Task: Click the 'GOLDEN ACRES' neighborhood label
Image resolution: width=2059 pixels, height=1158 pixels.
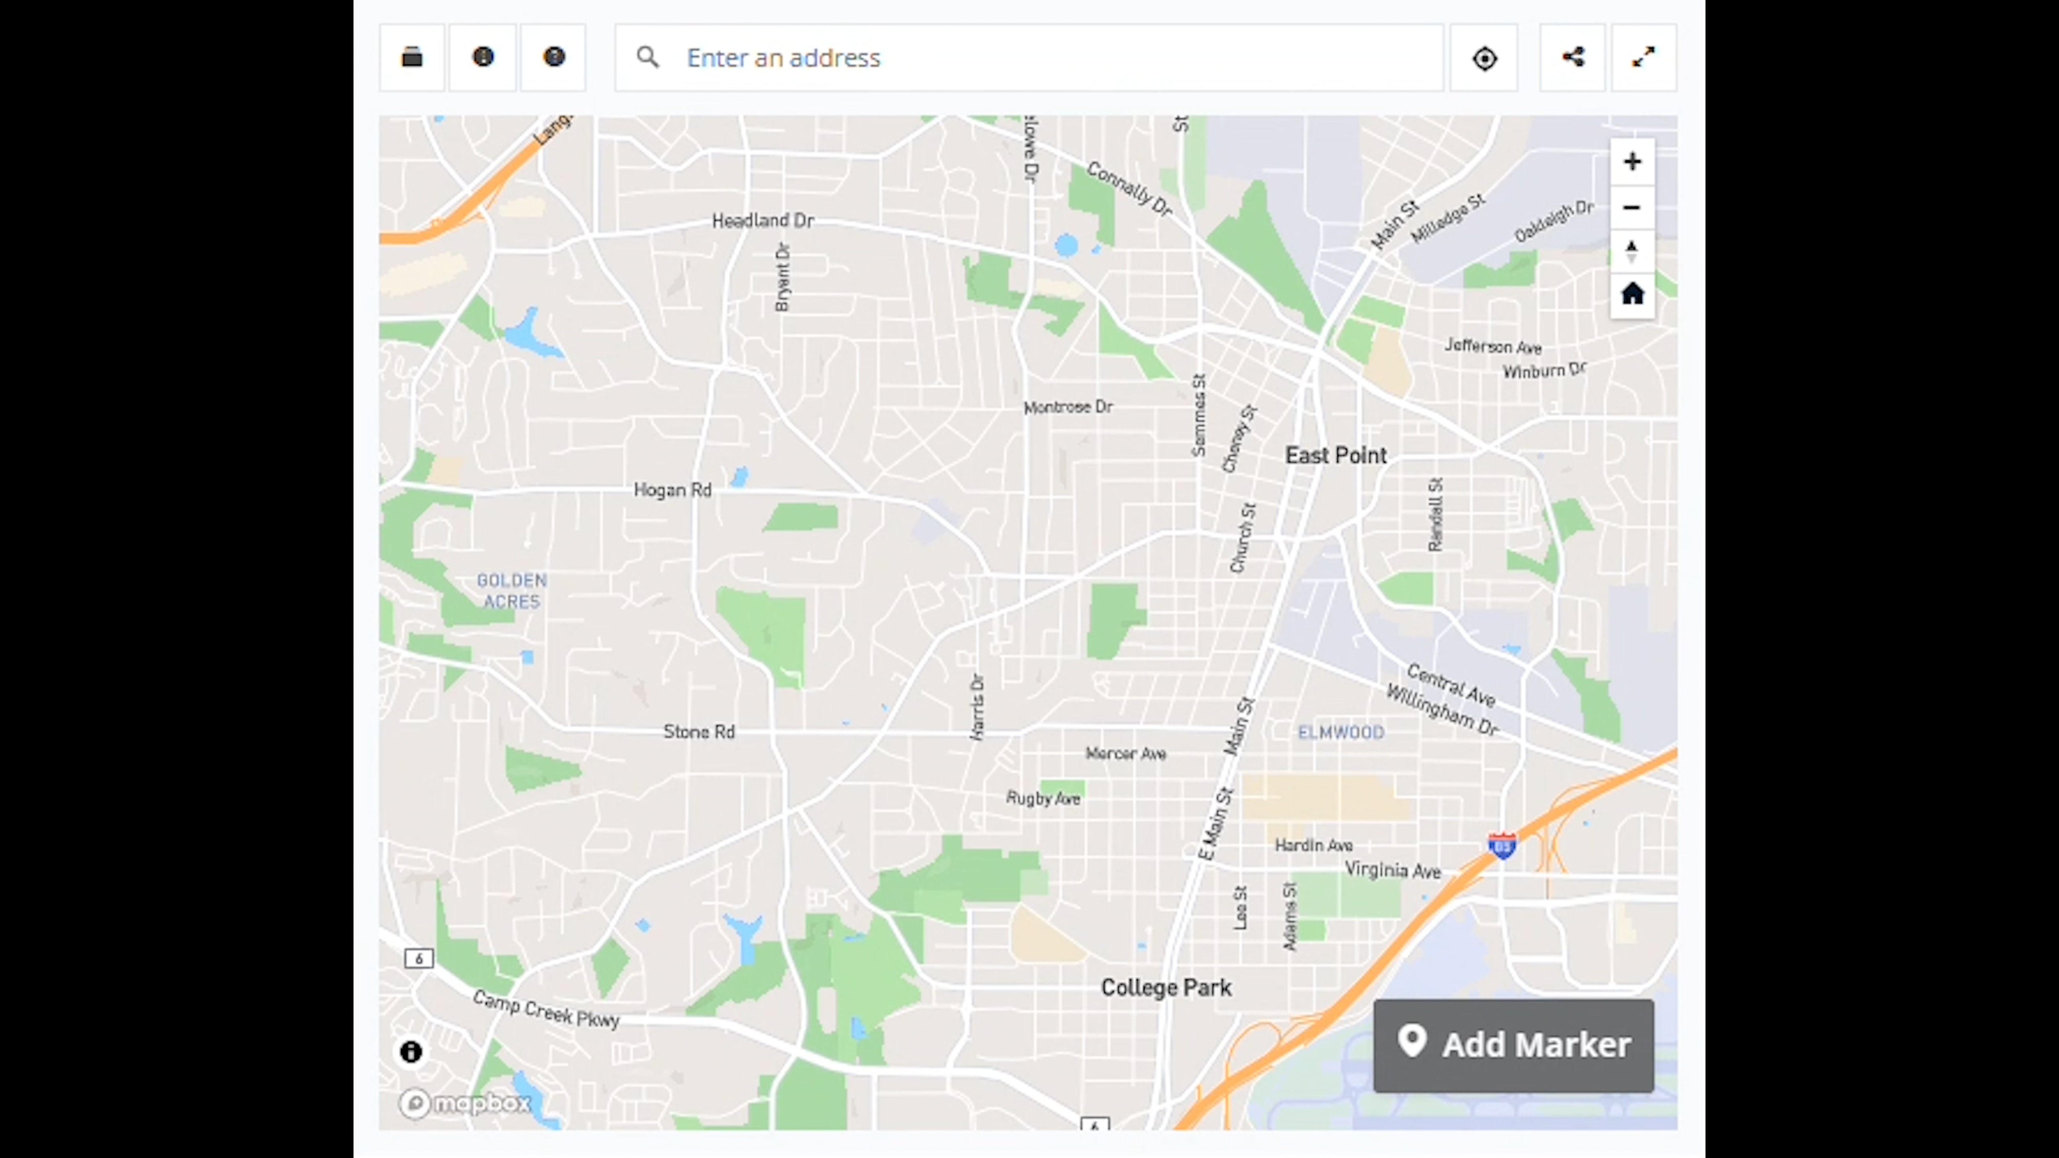Action: pos(512,591)
